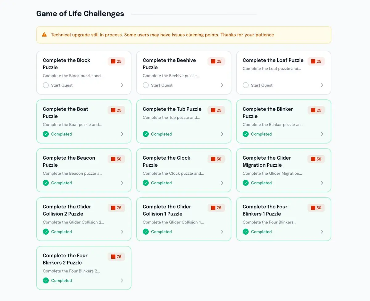The image size is (370, 301).
Task: Click the 25 points badge on Blinker Puzzle
Action: (316, 110)
